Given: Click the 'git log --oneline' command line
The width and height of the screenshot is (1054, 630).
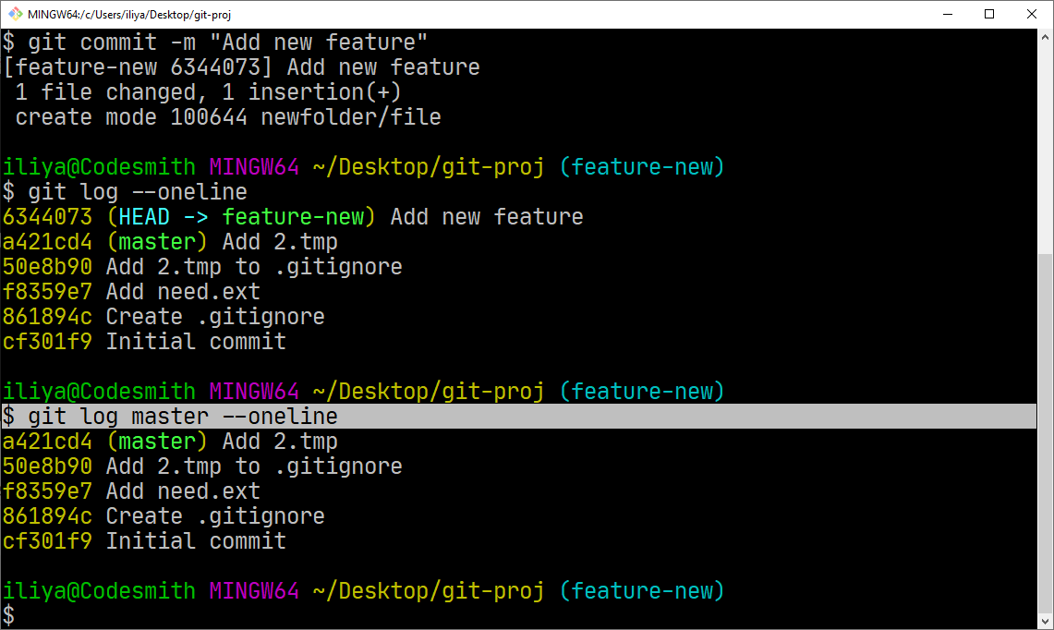Looking at the screenshot, I should (125, 191).
